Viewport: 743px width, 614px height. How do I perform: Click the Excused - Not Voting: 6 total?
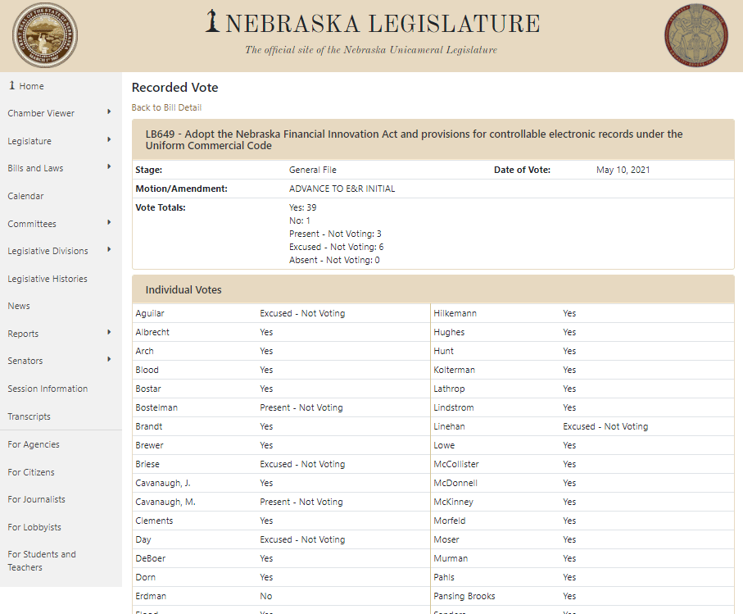337,247
